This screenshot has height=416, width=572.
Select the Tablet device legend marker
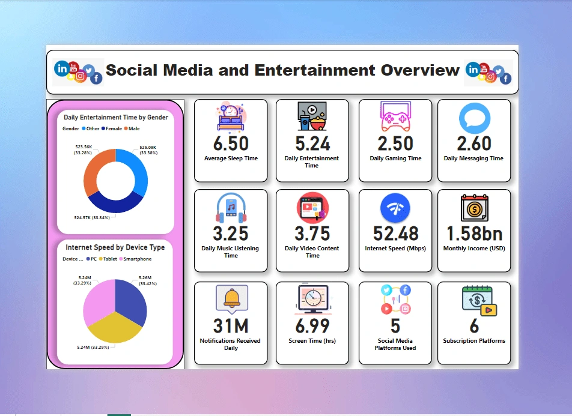click(101, 259)
